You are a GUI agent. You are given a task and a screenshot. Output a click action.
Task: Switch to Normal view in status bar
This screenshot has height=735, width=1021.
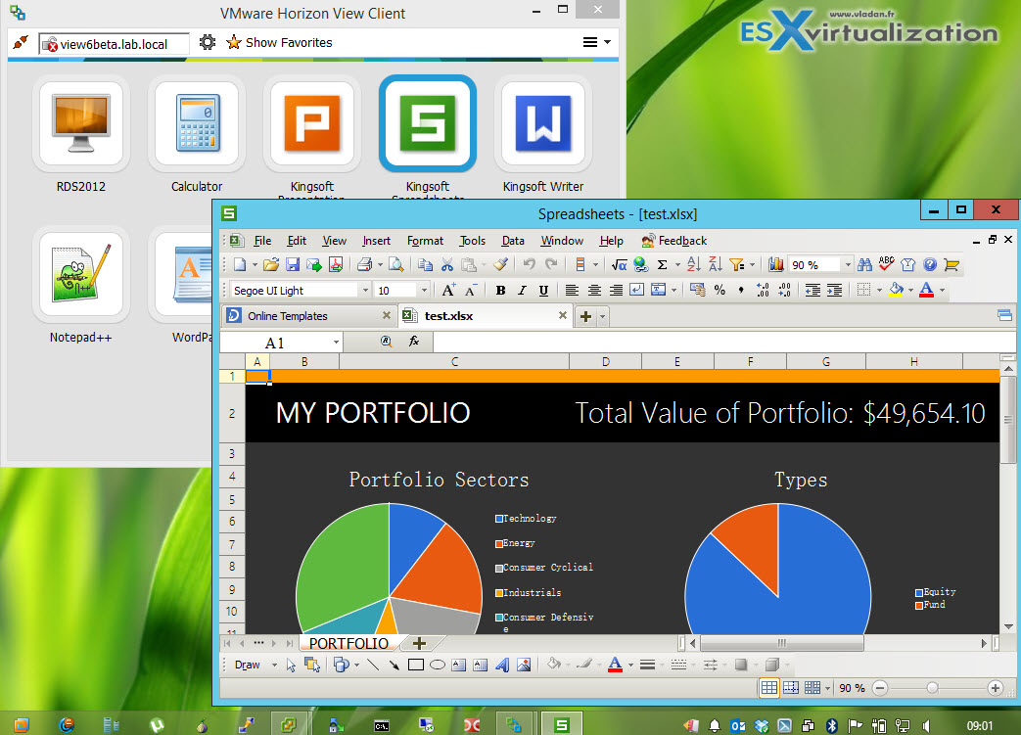[x=769, y=687]
